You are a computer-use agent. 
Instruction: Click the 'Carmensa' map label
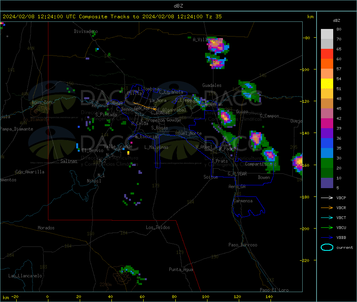[243, 201]
